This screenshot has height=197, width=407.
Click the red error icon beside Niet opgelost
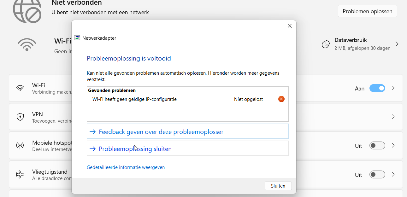coord(281,99)
